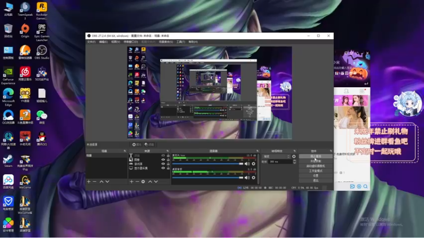Viewport: 424px width, 238px height.
Task: Select the 游戏源 source row
Action: pos(149,164)
